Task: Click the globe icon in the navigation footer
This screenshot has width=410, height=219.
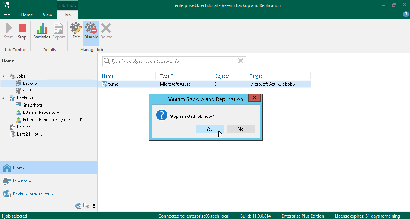Action: (78, 206)
